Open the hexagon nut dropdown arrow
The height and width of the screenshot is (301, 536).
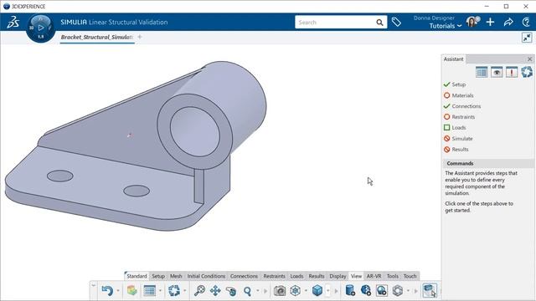(408, 291)
